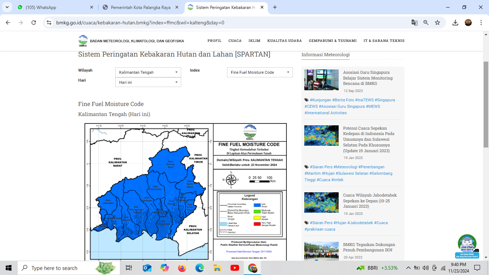Open File Explorer from the taskbar

(x=217, y=268)
